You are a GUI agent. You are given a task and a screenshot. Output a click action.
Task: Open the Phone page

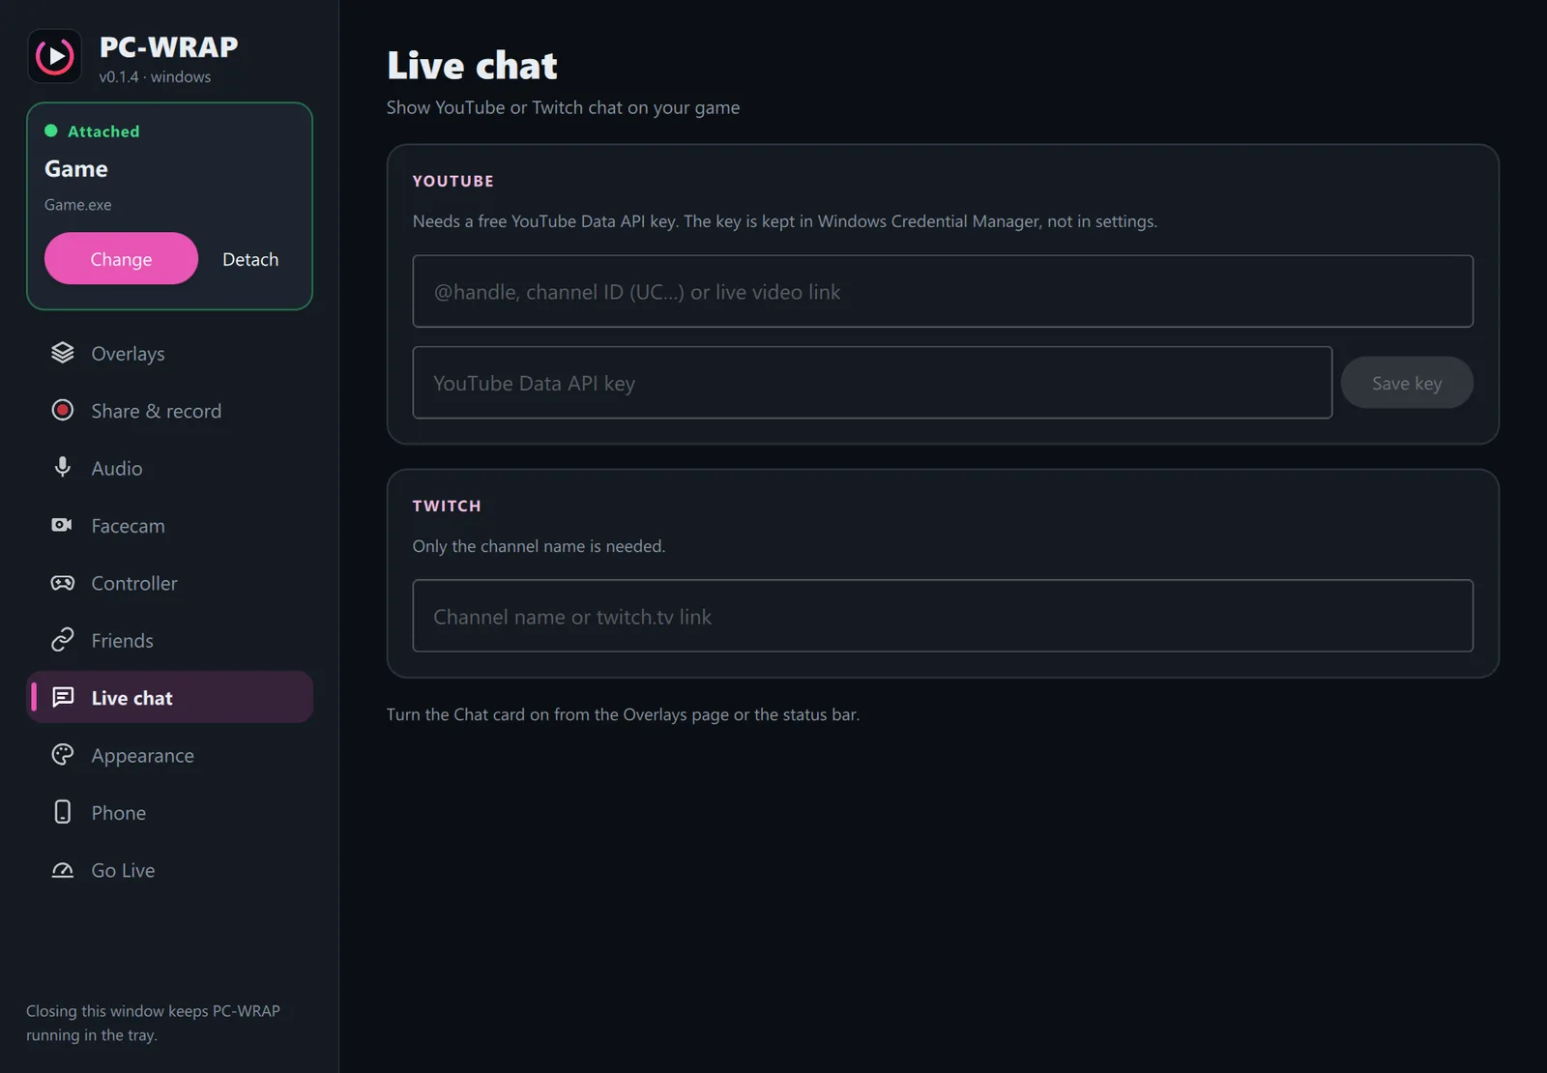tap(169, 812)
